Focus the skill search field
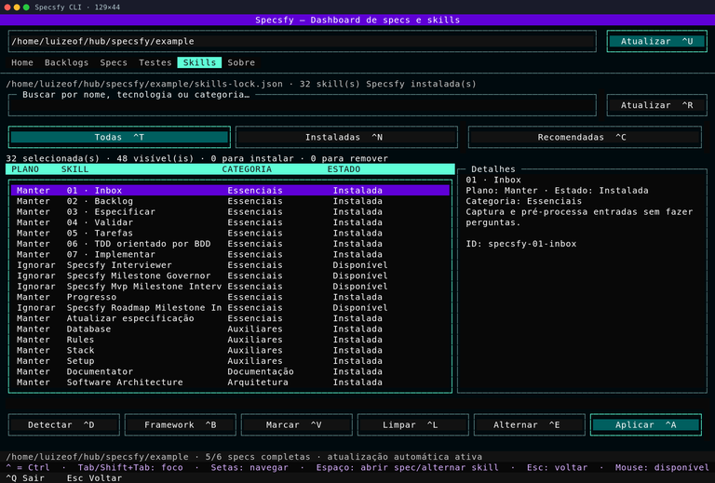Screen dimensions: 715x483 [x=303, y=105]
